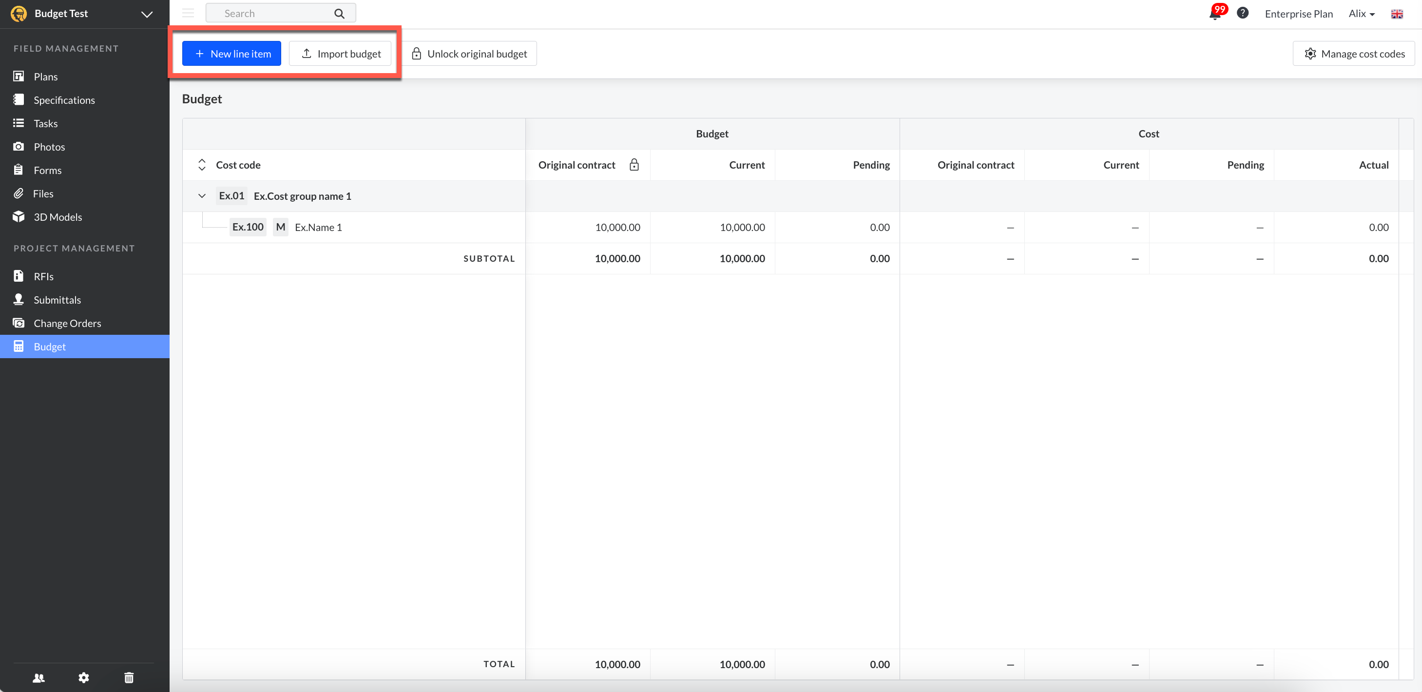
Task: Open the Alix user menu
Action: pos(1361,14)
